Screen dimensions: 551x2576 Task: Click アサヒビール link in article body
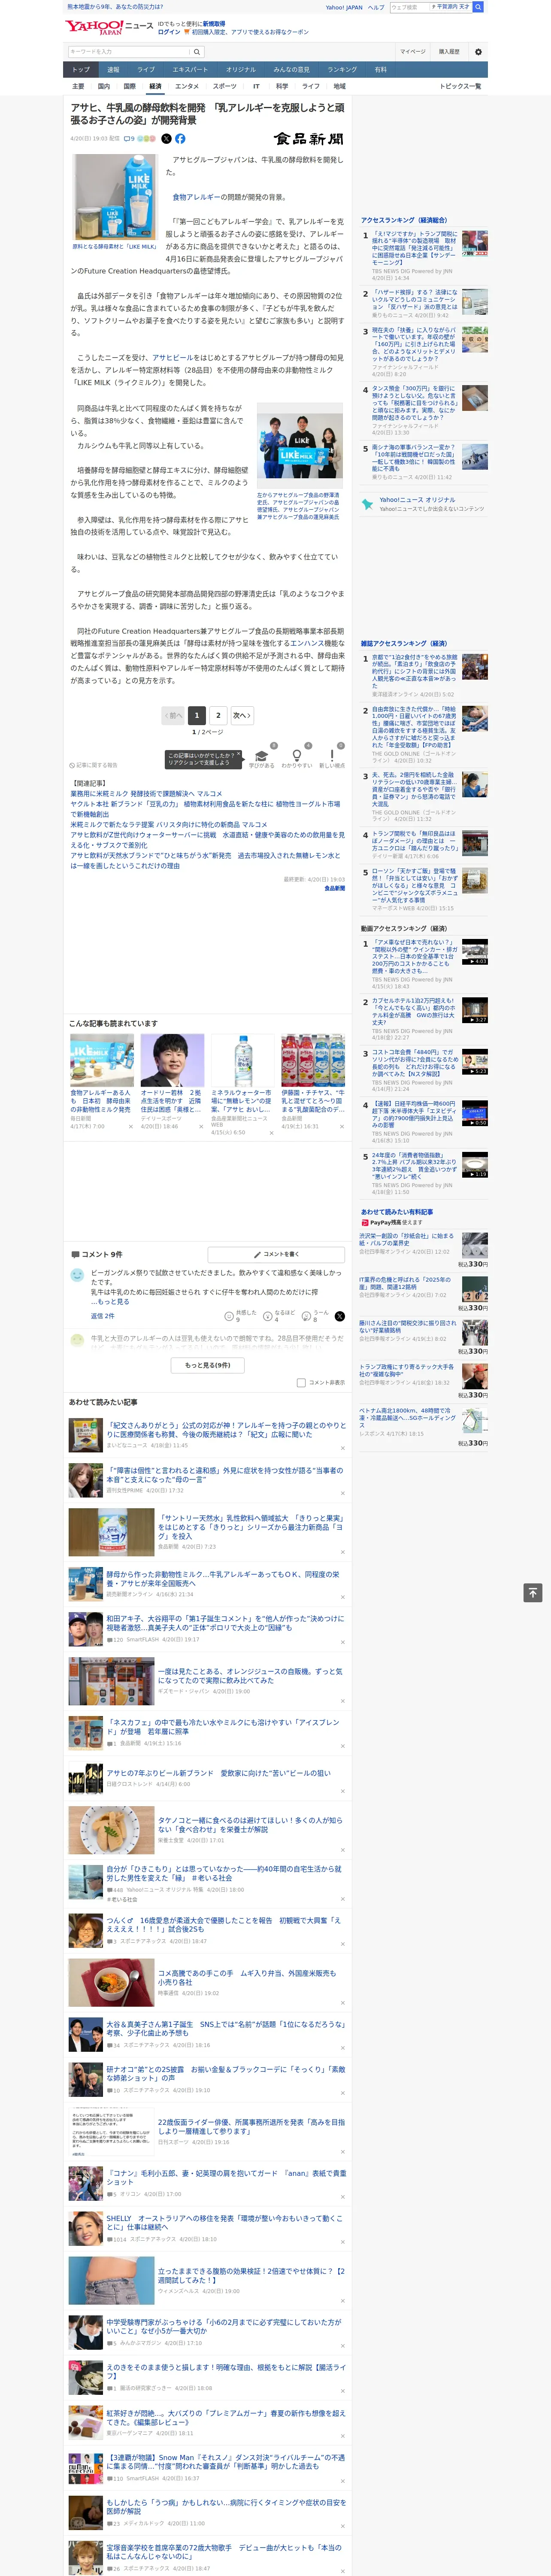(x=173, y=357)
